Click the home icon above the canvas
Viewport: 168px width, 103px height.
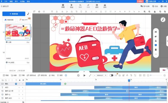point(39,12)
